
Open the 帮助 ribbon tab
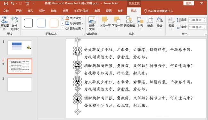[121, 11]
